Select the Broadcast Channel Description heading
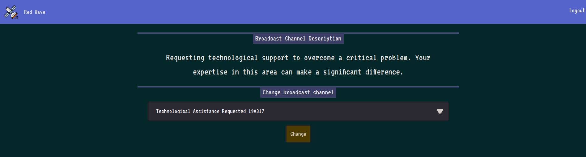Viewport: 586px width, 157px height. pos(298,39)
